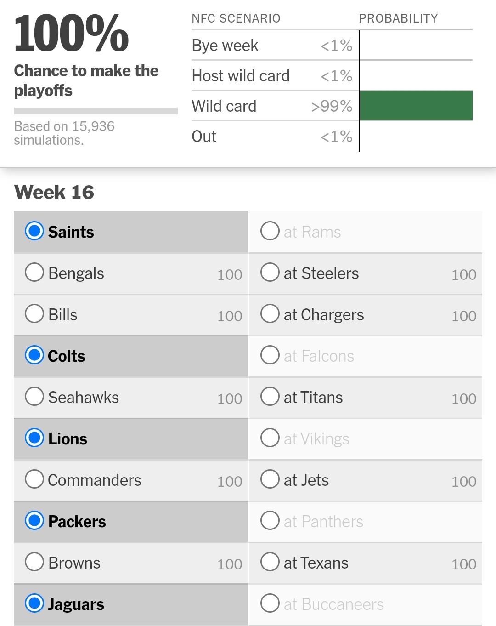The width and height of the screenshot is (496, 626).
Task: Pick Bengals to win
Action: pyautogui.click(x=34, y=273)
